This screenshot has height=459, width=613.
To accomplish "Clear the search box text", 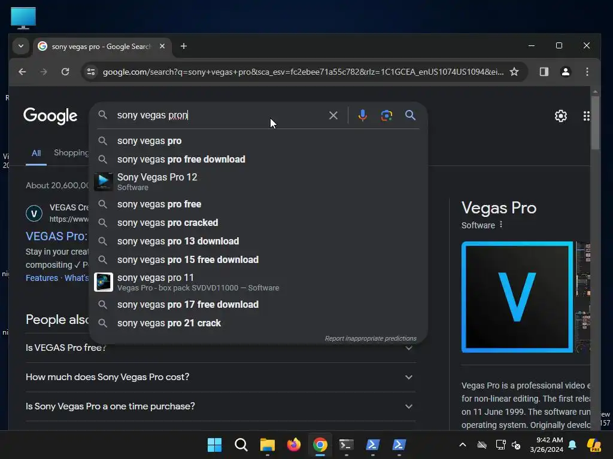I will [x=333, y=115].
